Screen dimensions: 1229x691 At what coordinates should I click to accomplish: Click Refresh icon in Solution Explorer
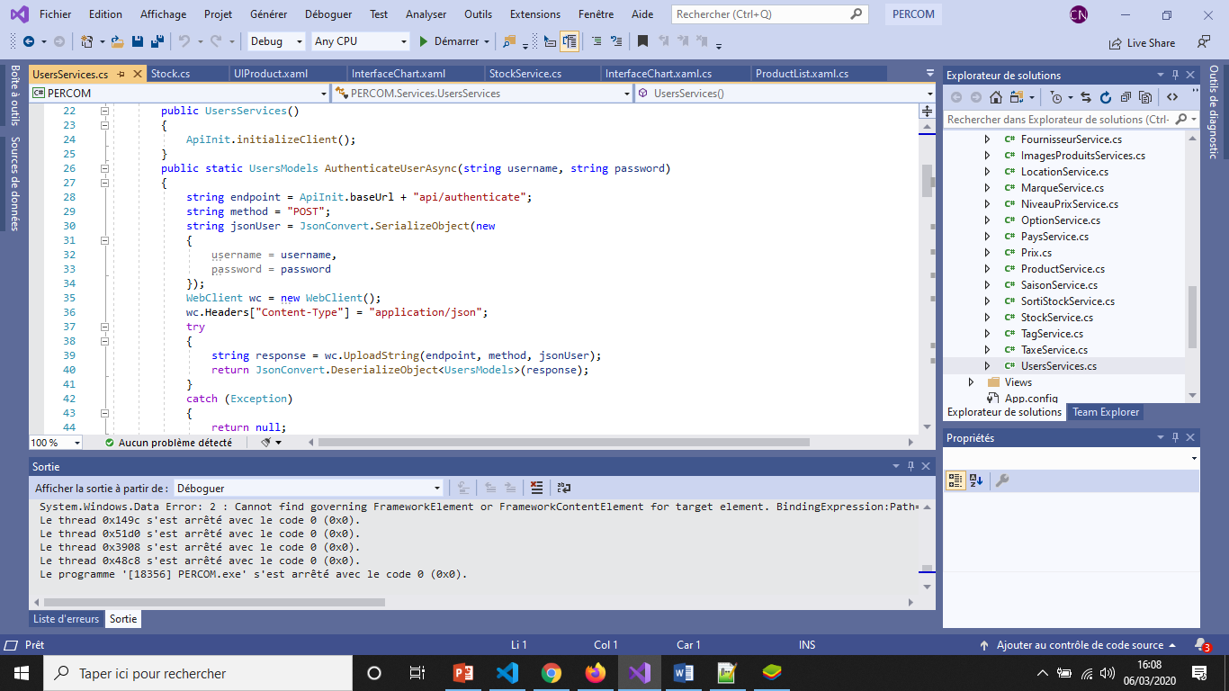pos(1105,97)
